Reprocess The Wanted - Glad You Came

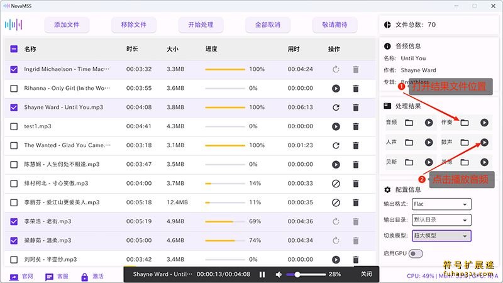tap(336, 146)
